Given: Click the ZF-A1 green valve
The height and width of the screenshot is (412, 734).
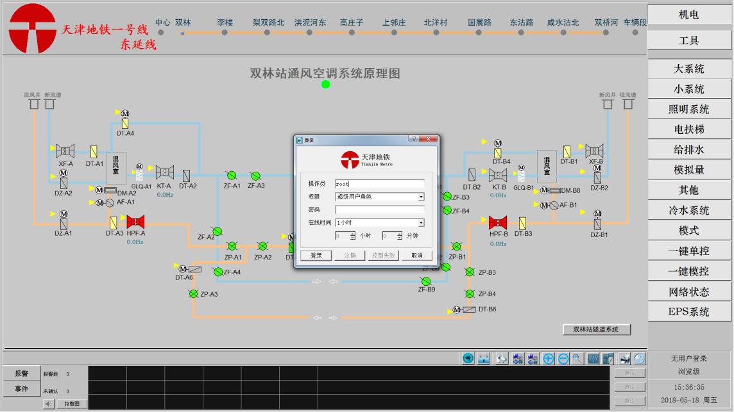Looking at the screenshot, I should click(x=231, y=176).
